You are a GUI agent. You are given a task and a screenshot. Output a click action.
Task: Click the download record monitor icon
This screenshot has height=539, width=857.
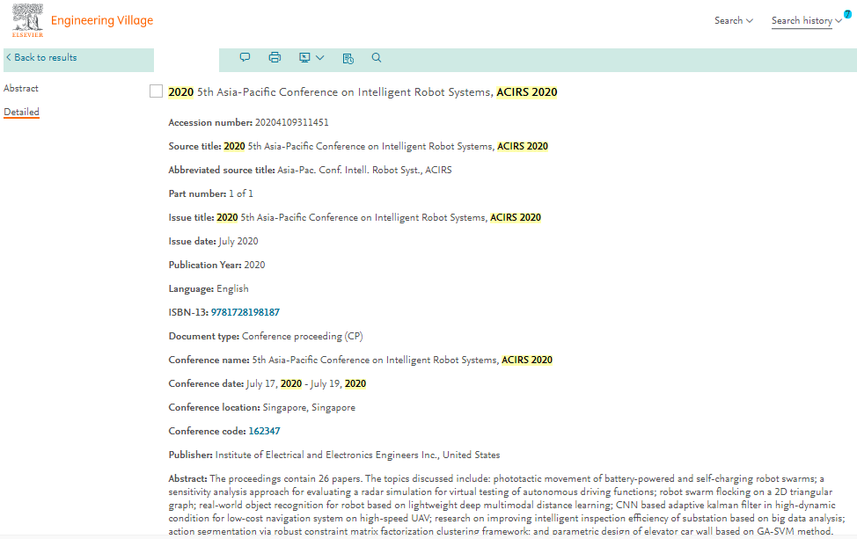click(x=304, y=57)
